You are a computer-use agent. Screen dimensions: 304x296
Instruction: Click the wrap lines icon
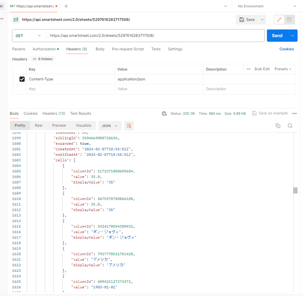click(x=129, y=126)
